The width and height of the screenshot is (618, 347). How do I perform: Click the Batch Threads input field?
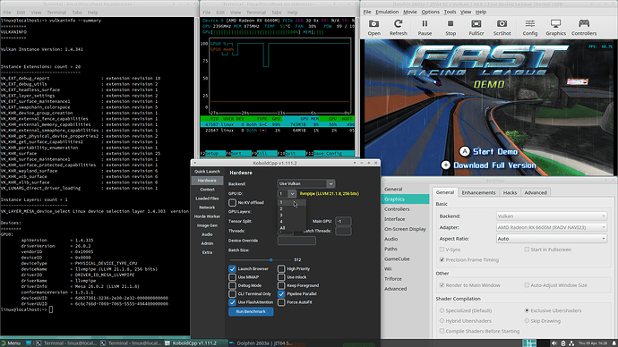[343, 231]
